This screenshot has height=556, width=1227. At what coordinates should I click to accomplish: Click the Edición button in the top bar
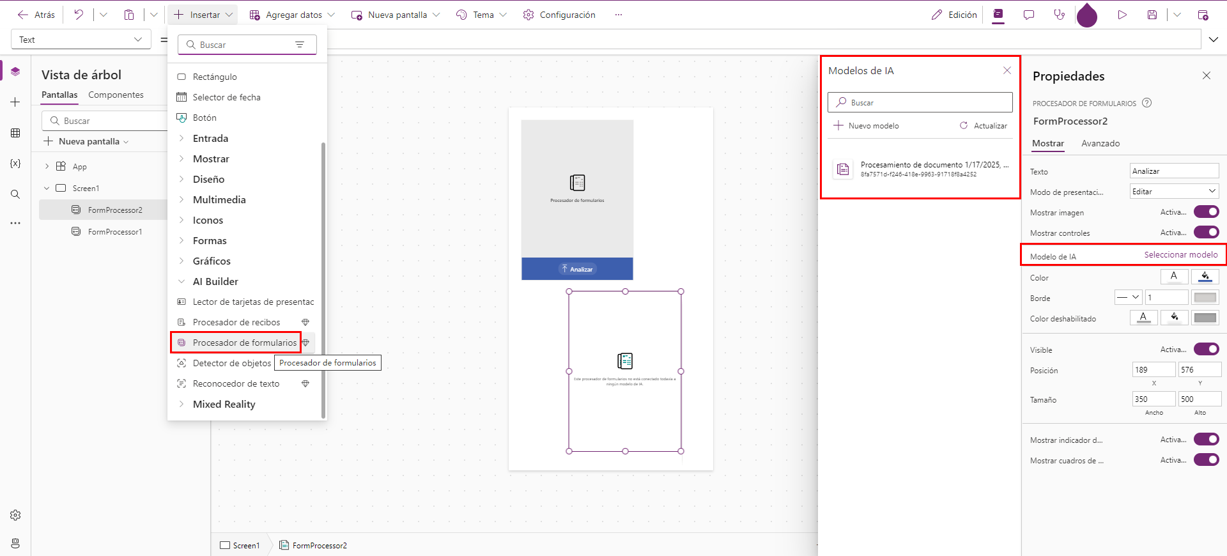[x=954, y=15]
